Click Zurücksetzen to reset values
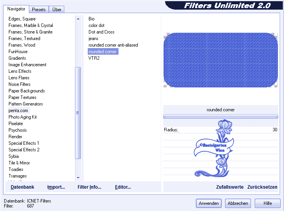This screenshot has width=284, height=211. (x=262, y=187)
